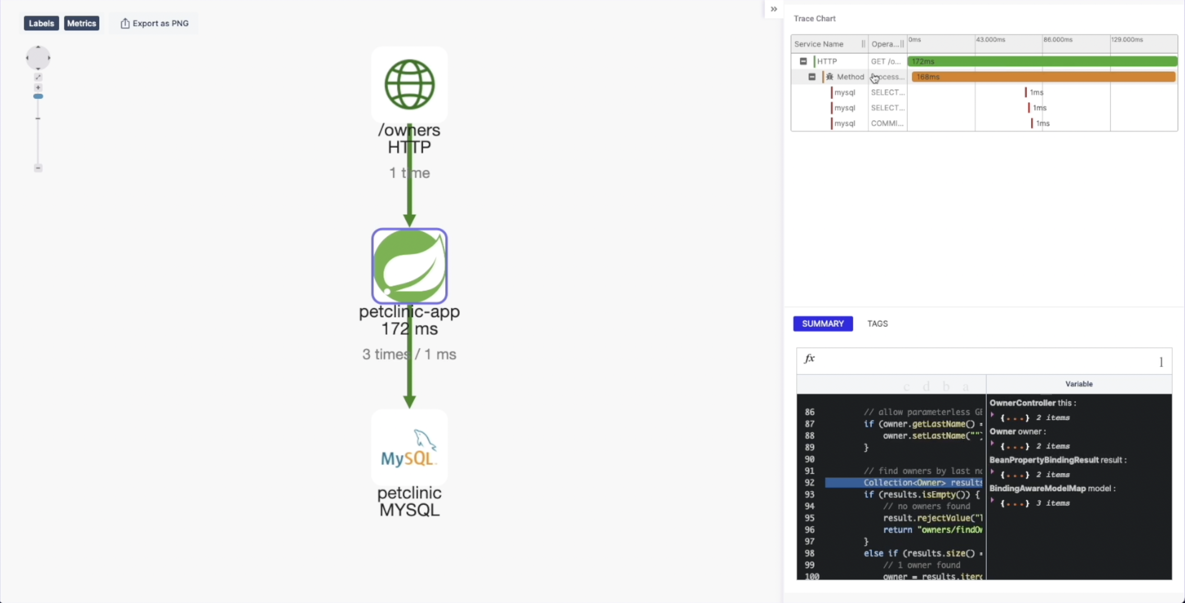The width and height of the screenshot is (1185, 603).
Task: Click the globe /owners HTTP node icon
Action: pyautogui.click(x=409, y=85)
